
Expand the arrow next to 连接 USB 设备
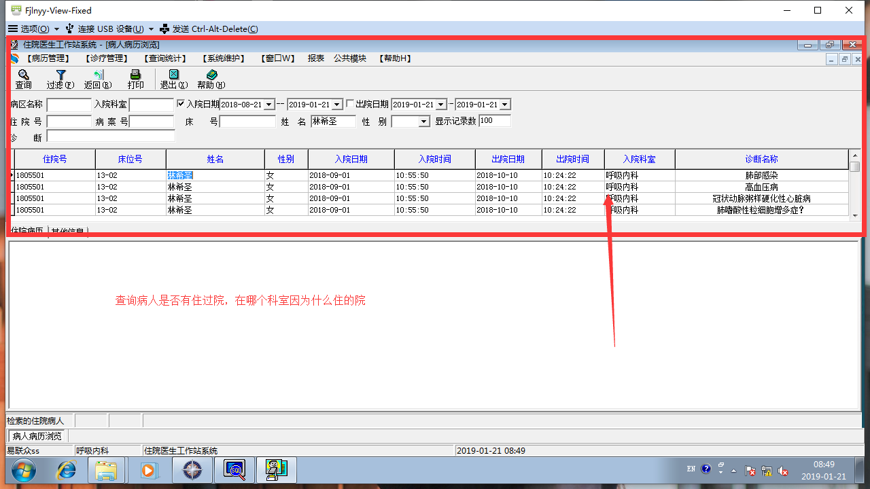pos(151,29)
